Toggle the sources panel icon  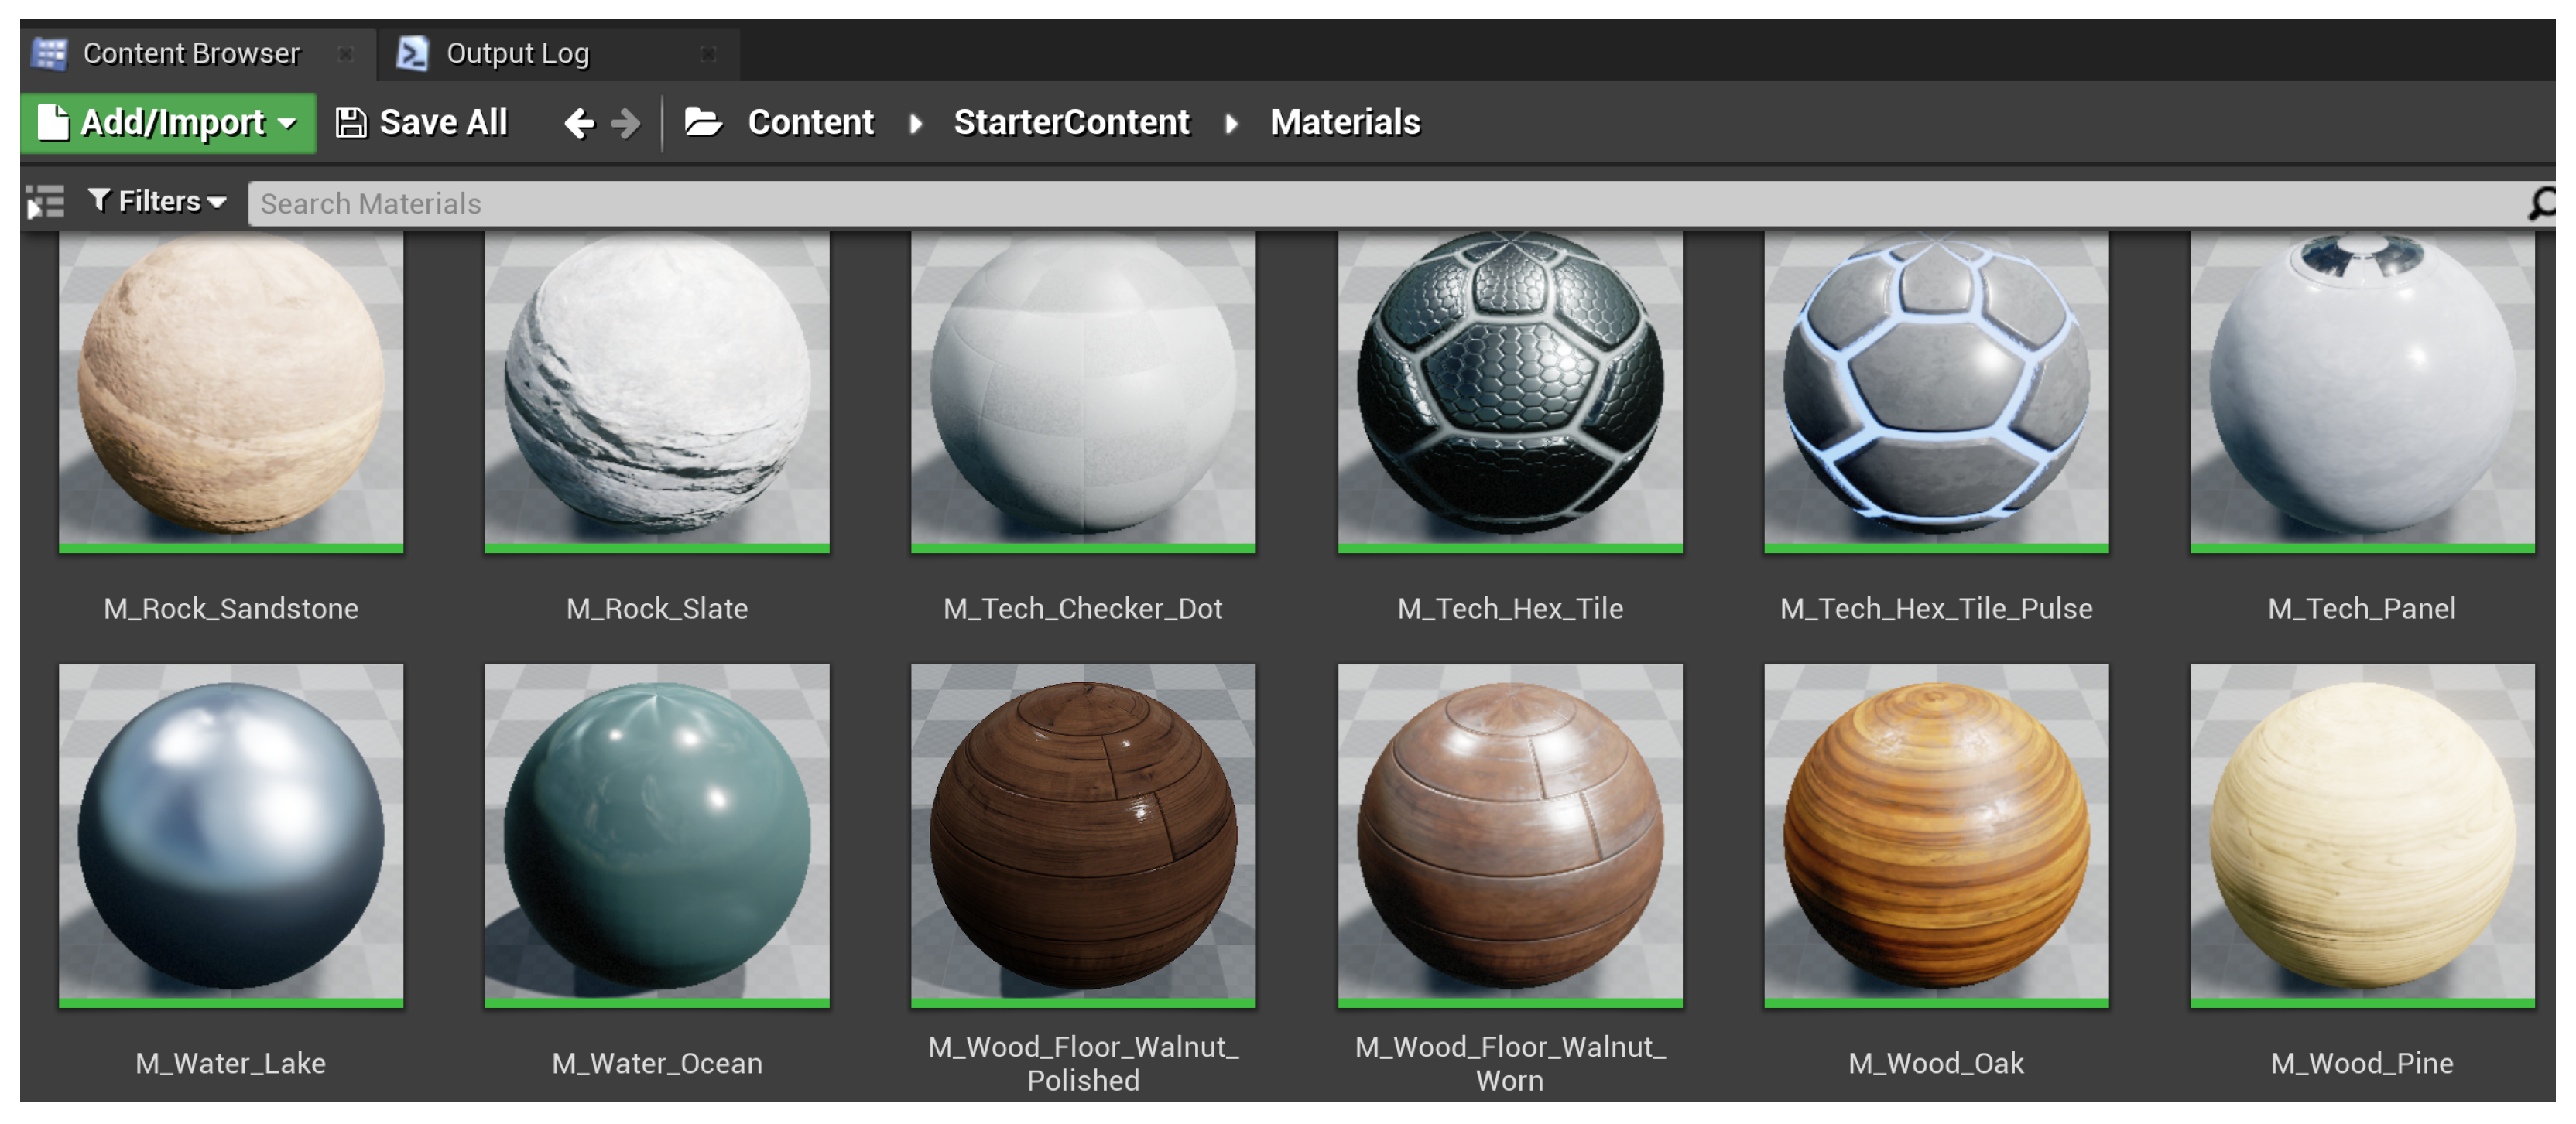[x=45, y=203]
